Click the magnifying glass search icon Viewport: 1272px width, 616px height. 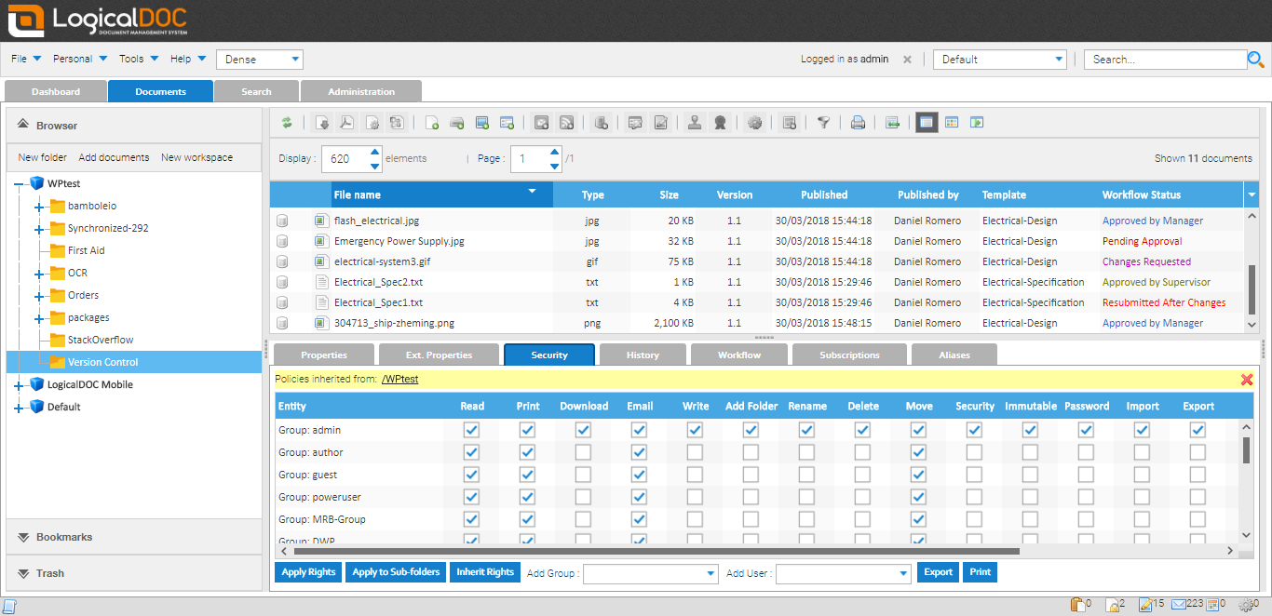pos(1255,59)
